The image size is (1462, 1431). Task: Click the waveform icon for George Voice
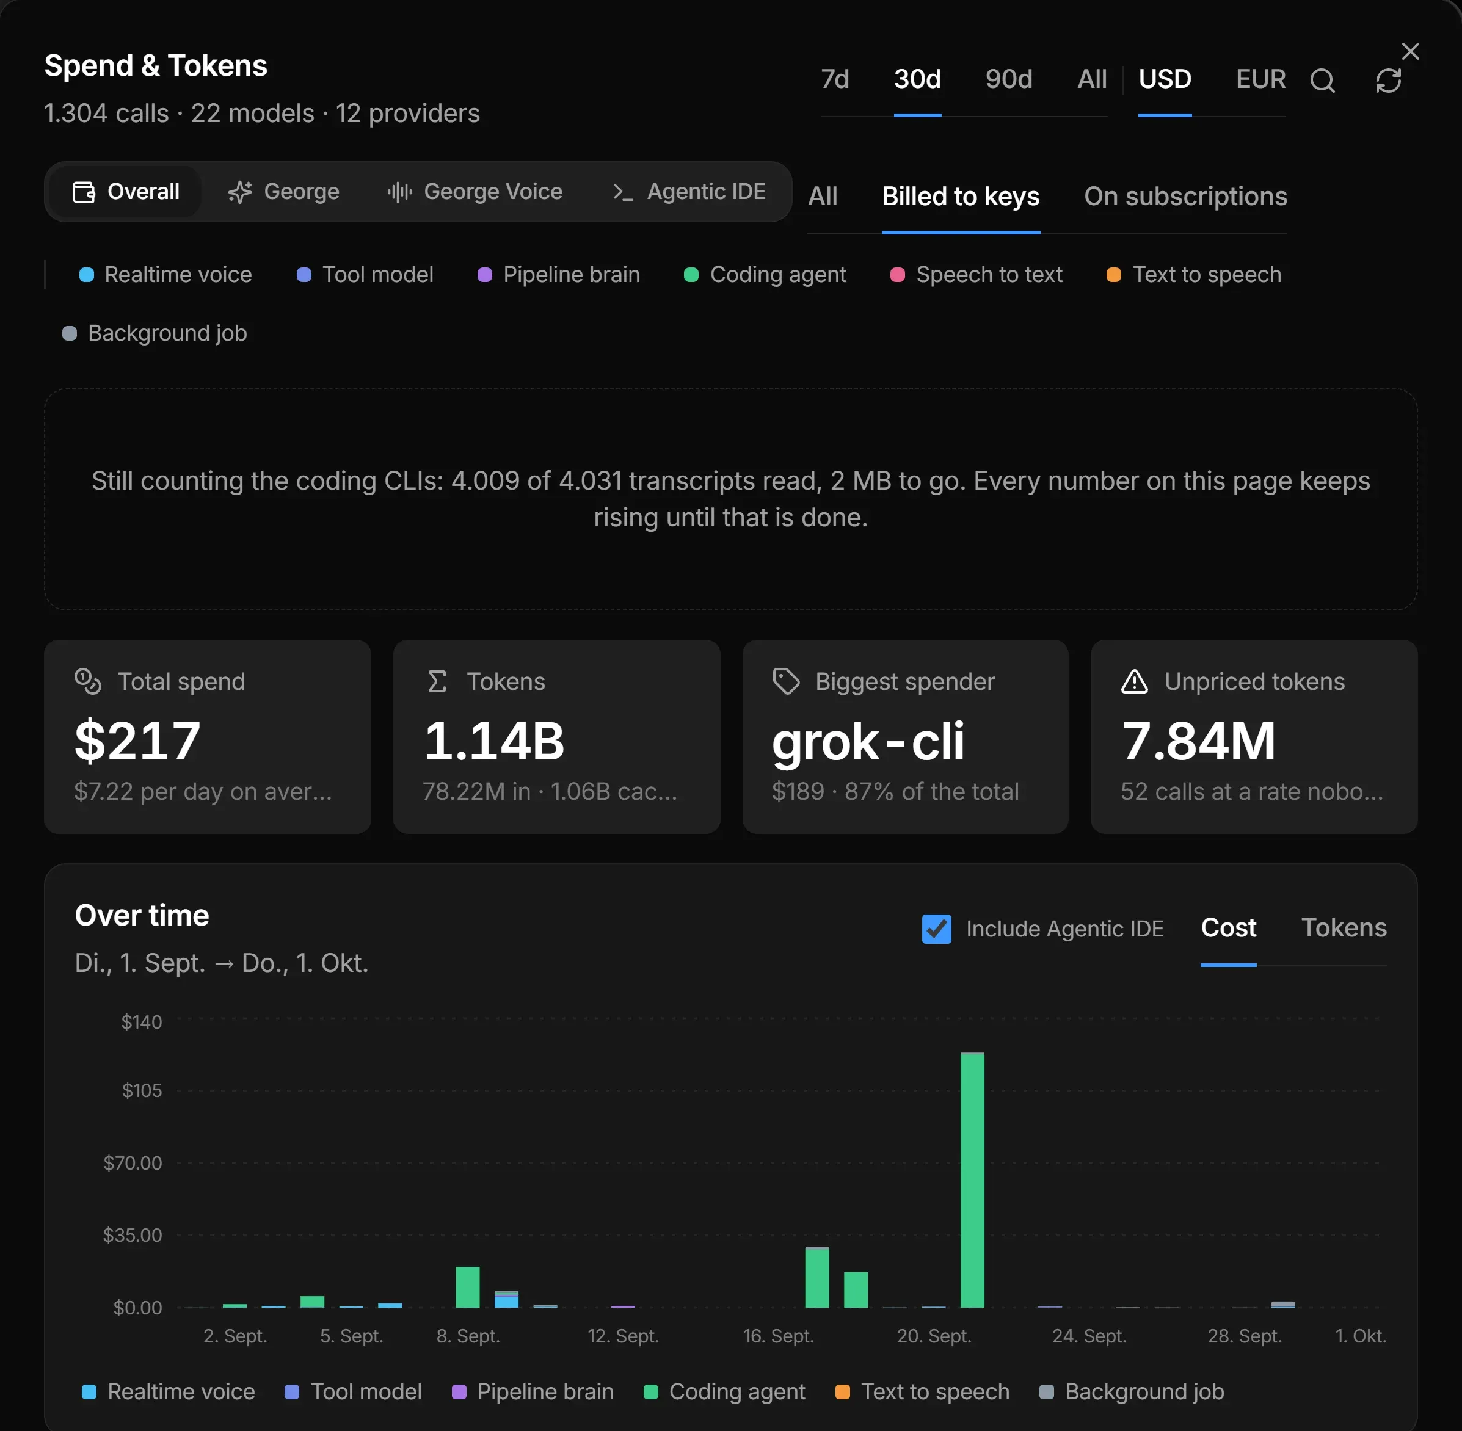pyautogui.click(x=399, y=192)
